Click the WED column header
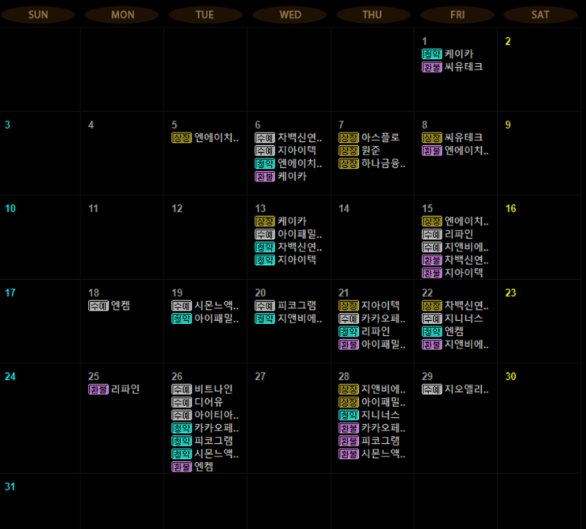 289,15
